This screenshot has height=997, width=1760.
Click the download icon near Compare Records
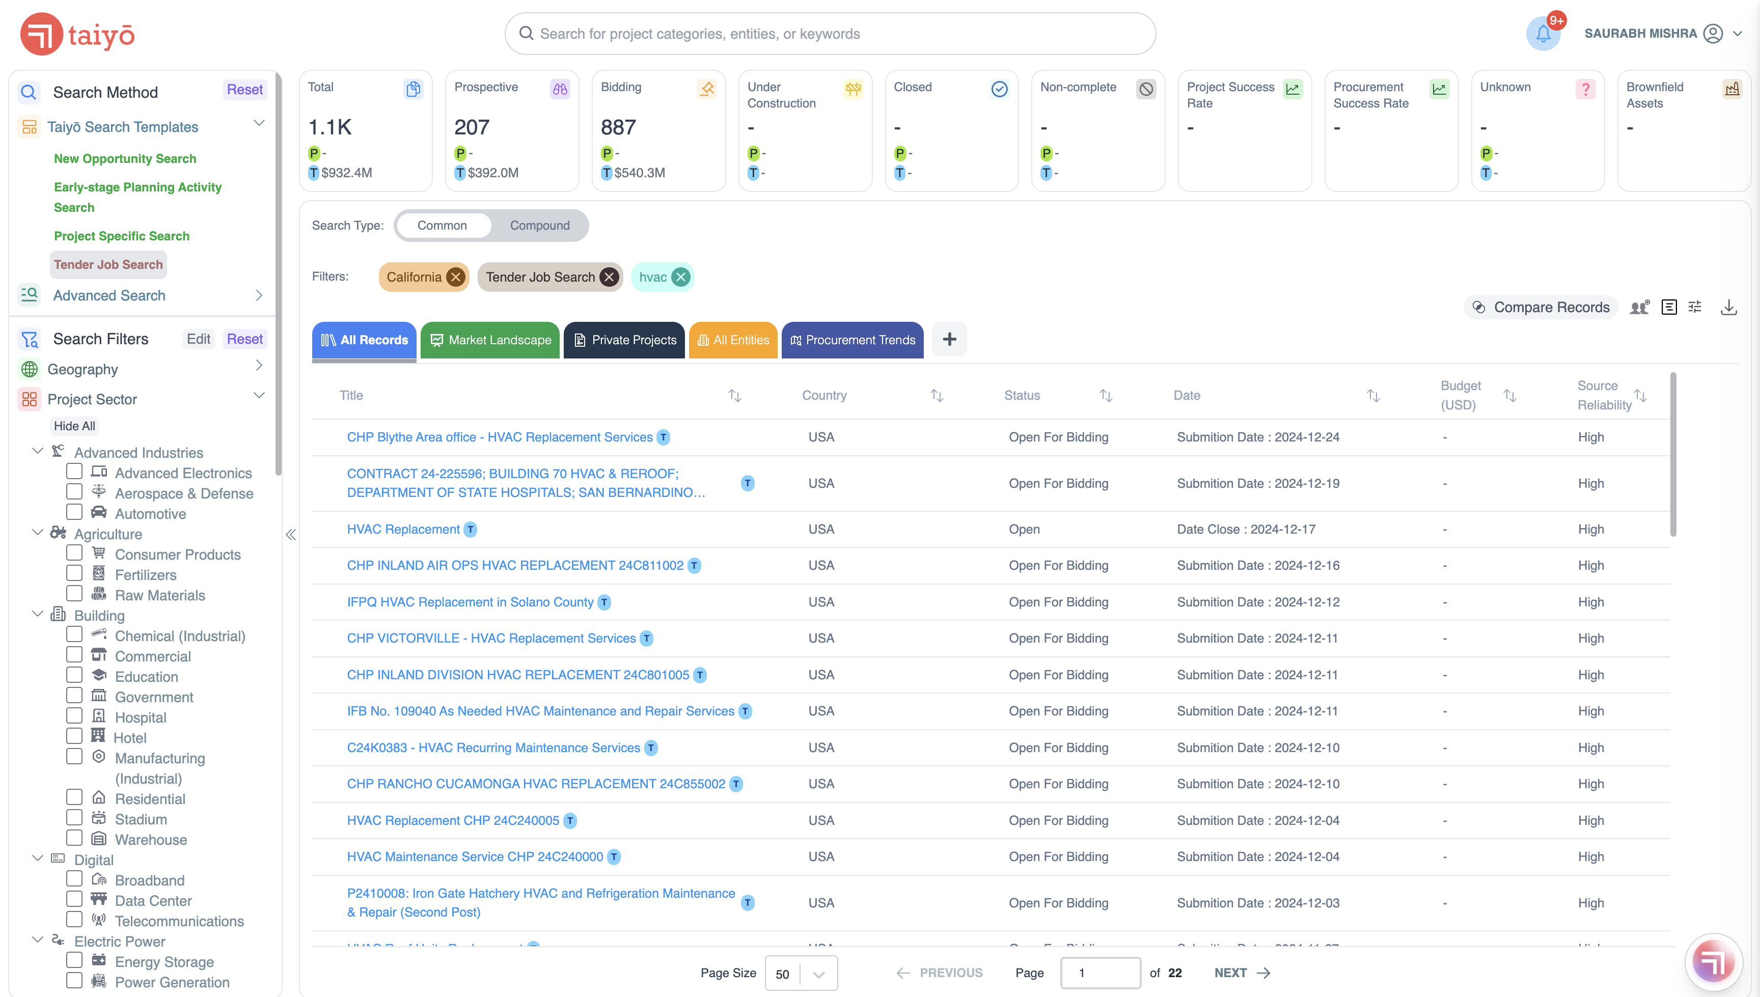pos(1728,308)
